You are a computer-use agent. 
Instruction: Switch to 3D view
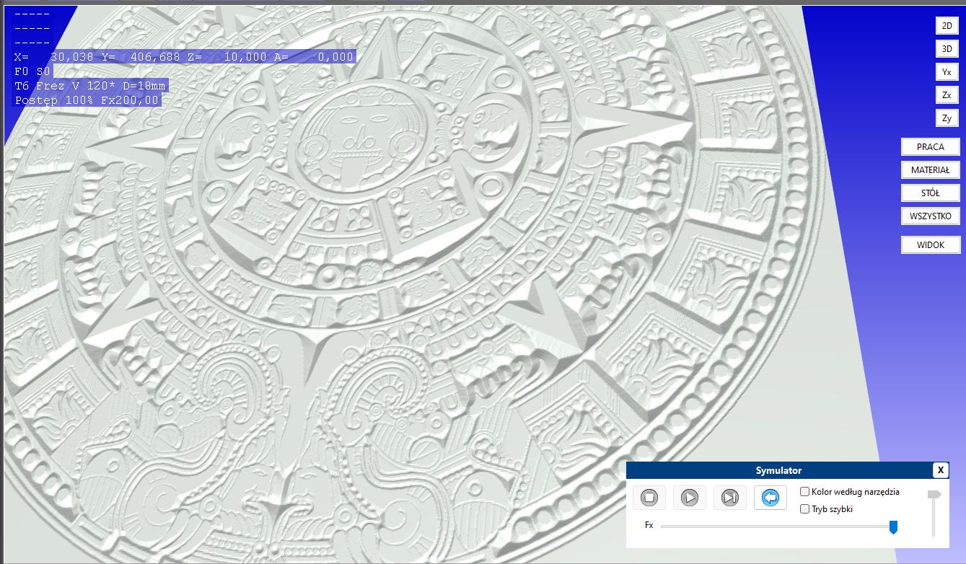(947, 49)
